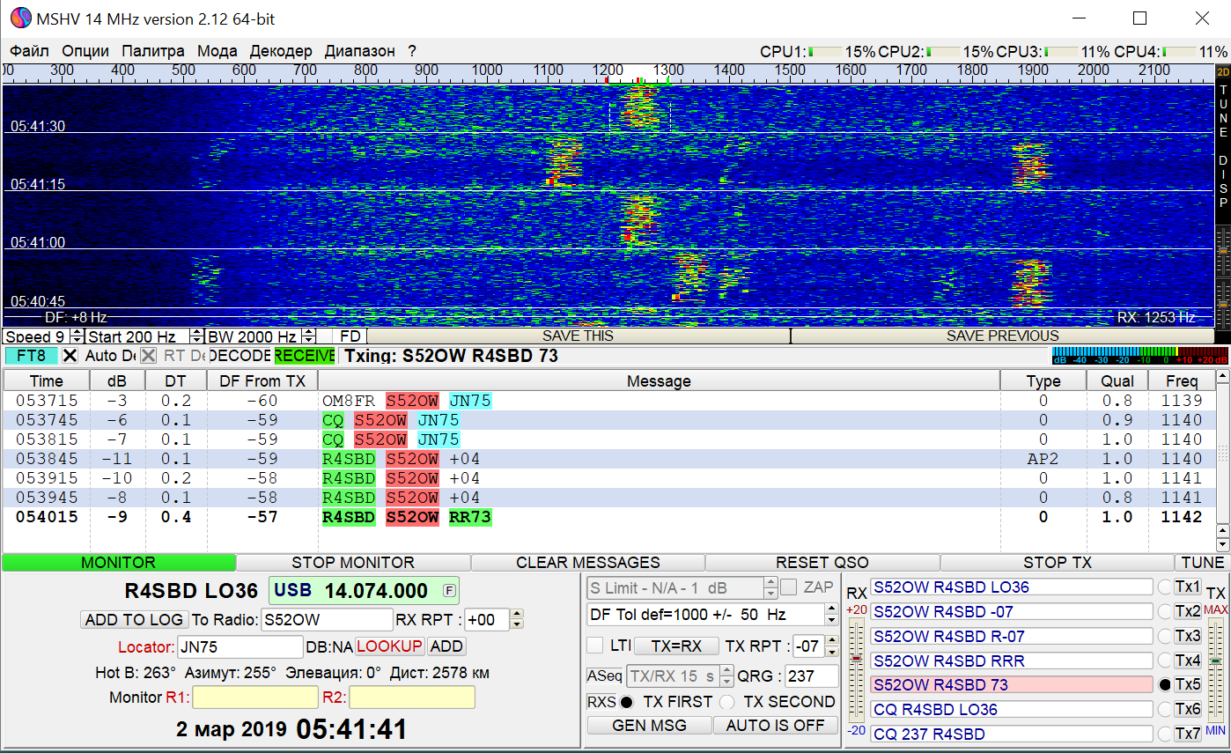
Task: Select the TX SECOND radio button
Action: coord(727,702)
